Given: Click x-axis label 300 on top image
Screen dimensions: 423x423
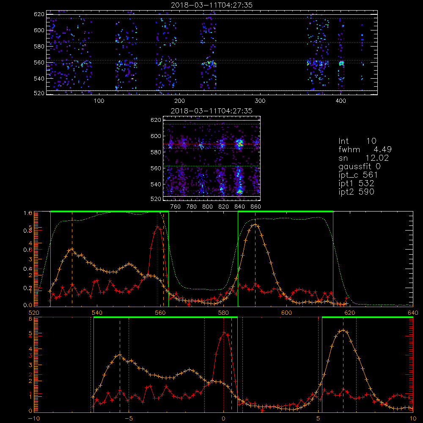Looking at the screenshot, I should pos(260,101).
